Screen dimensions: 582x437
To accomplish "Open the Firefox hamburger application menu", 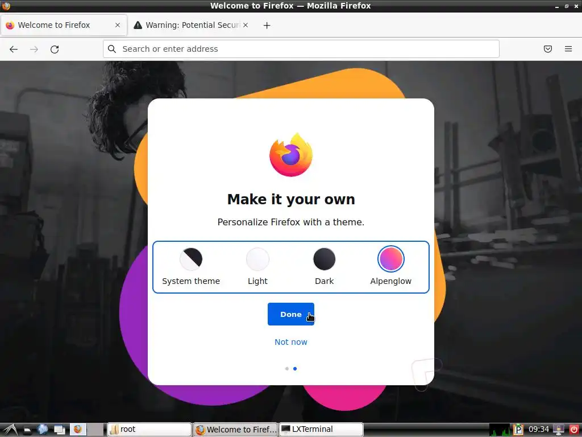I will [568, 49].
